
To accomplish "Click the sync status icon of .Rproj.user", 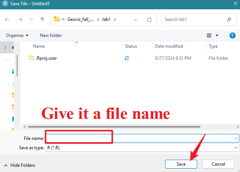I will pos(127,58).
